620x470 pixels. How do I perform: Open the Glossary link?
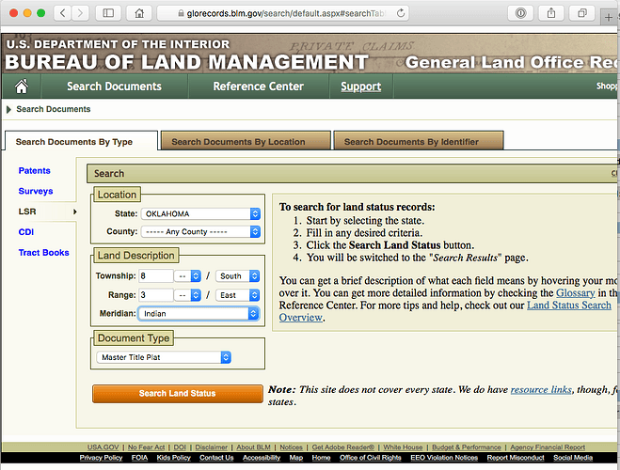[x=576, y=293]
